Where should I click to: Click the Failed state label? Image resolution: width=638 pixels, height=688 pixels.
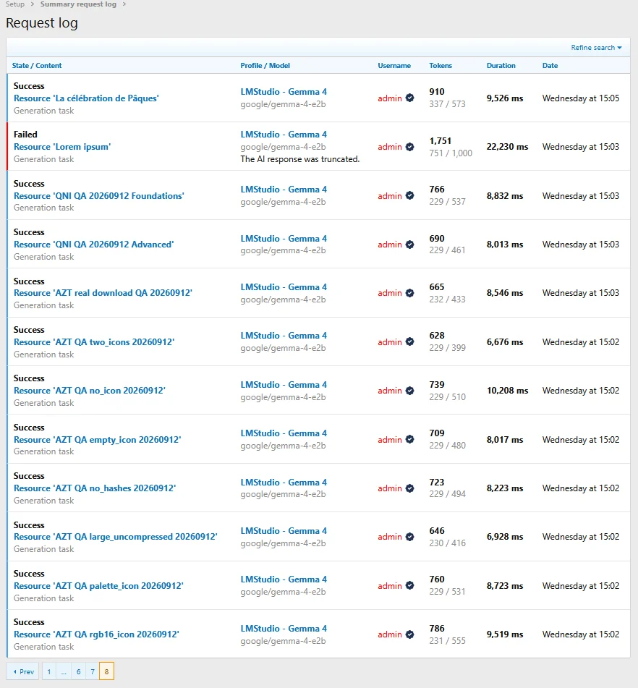point(25,135)
